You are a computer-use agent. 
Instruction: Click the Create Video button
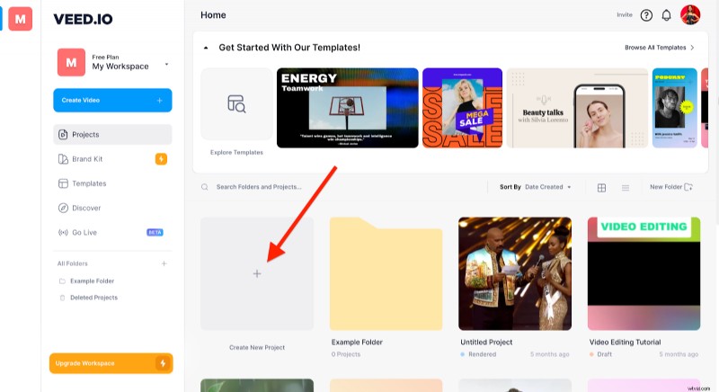112,101
